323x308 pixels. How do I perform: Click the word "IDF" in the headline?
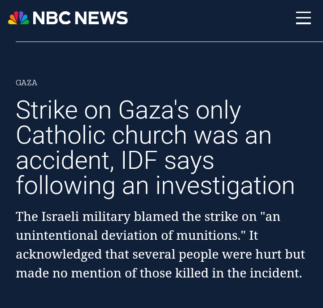point(140,160)
